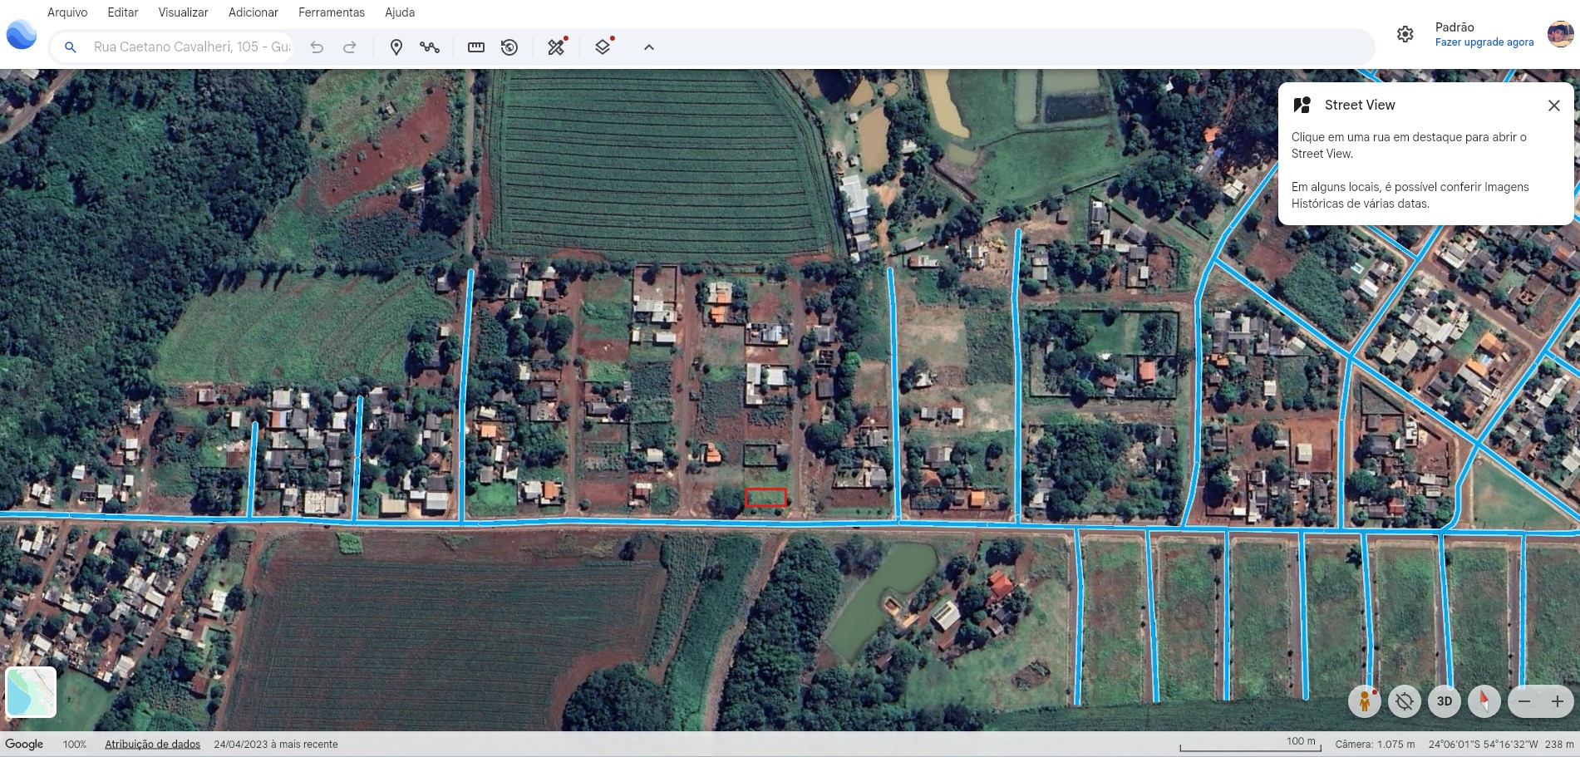The image size is (1580, 757).
Task: Open the Ferramentas menu
Action: coord(332,12)
